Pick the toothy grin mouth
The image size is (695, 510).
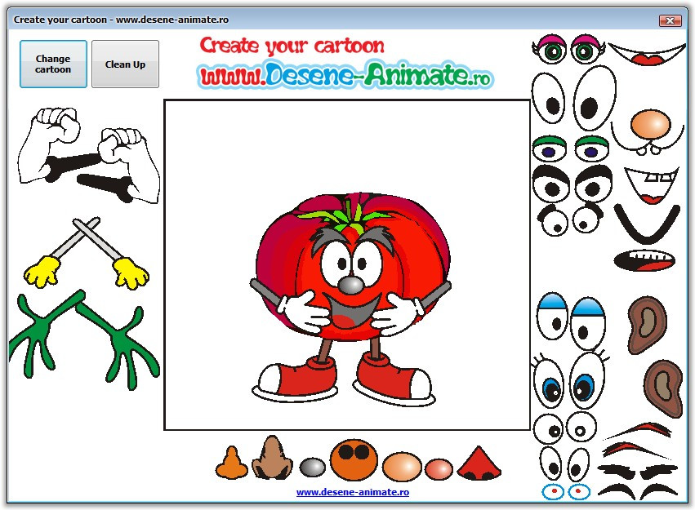[x=652, y=185]
